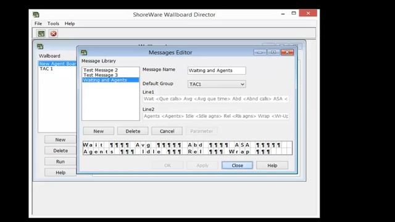Click New in the Wallboard window
Viewport: 395px width, 222px height.
(x=60, y=140)
